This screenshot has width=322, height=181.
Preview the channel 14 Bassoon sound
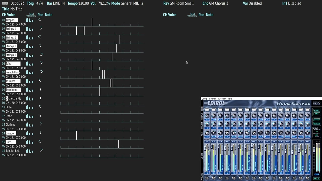click(x=294, y=178)
